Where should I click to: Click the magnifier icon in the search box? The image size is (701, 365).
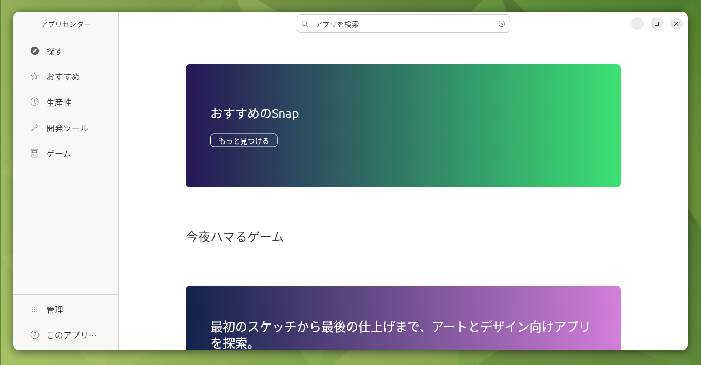pyautogui.click(x=305, y=24)
